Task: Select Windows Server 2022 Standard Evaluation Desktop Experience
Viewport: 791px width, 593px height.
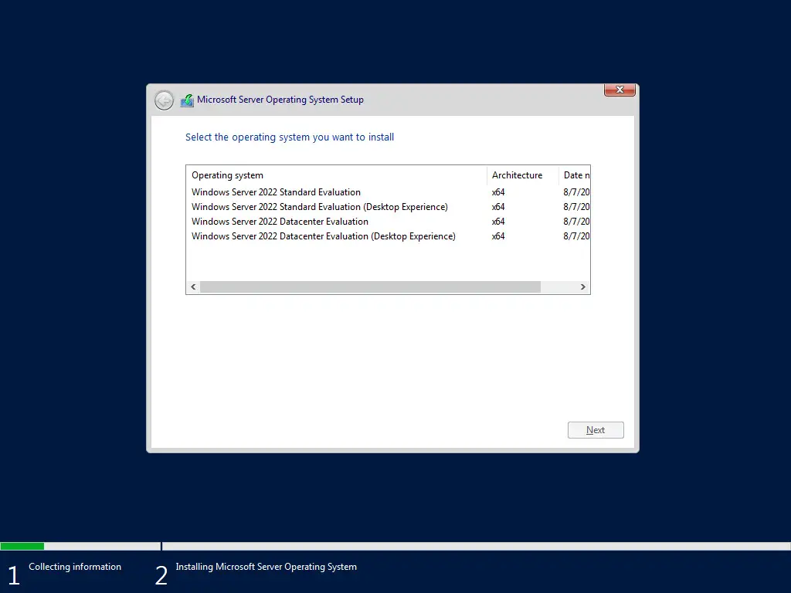Action: [x=320, y=206]
